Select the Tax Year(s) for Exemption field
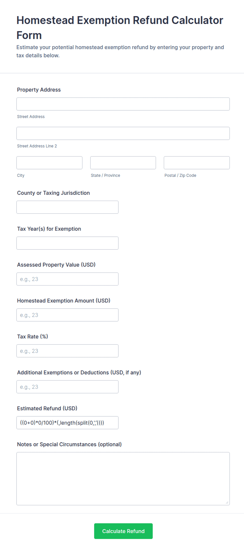Screen dimensions: 244x552 (x=67, y=243)
